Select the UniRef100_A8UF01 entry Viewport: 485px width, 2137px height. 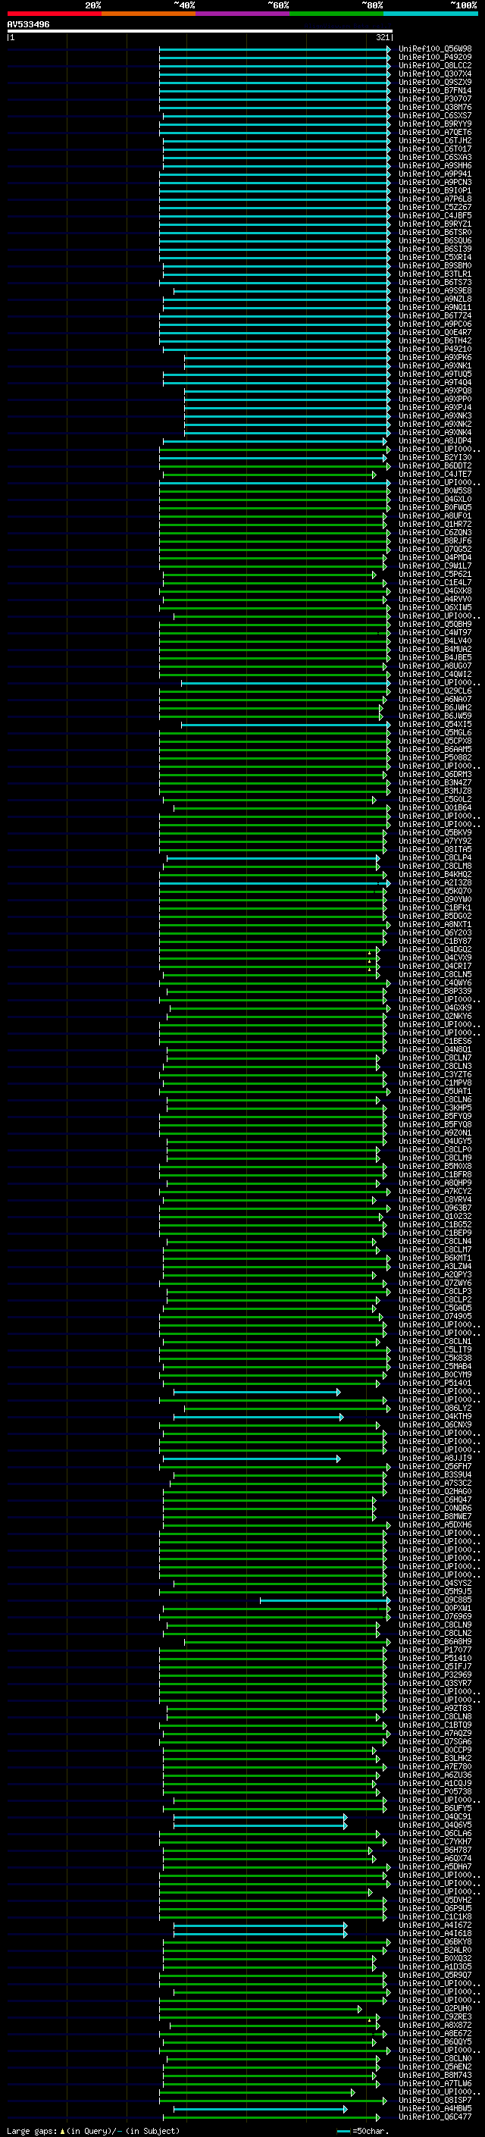click(x=435, y=516)
